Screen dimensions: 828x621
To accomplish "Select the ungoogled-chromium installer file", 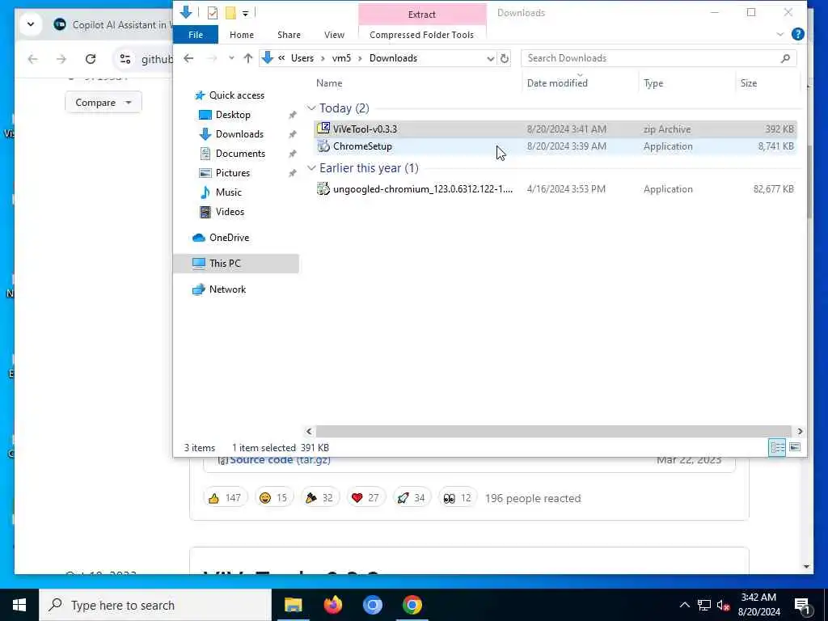I will tap(555, 189).
